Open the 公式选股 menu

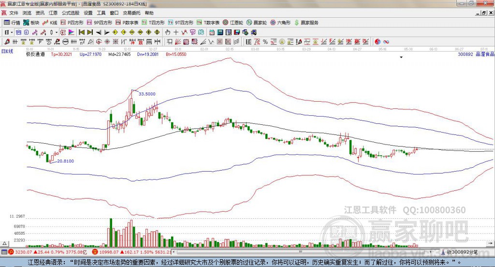point(71,13)
